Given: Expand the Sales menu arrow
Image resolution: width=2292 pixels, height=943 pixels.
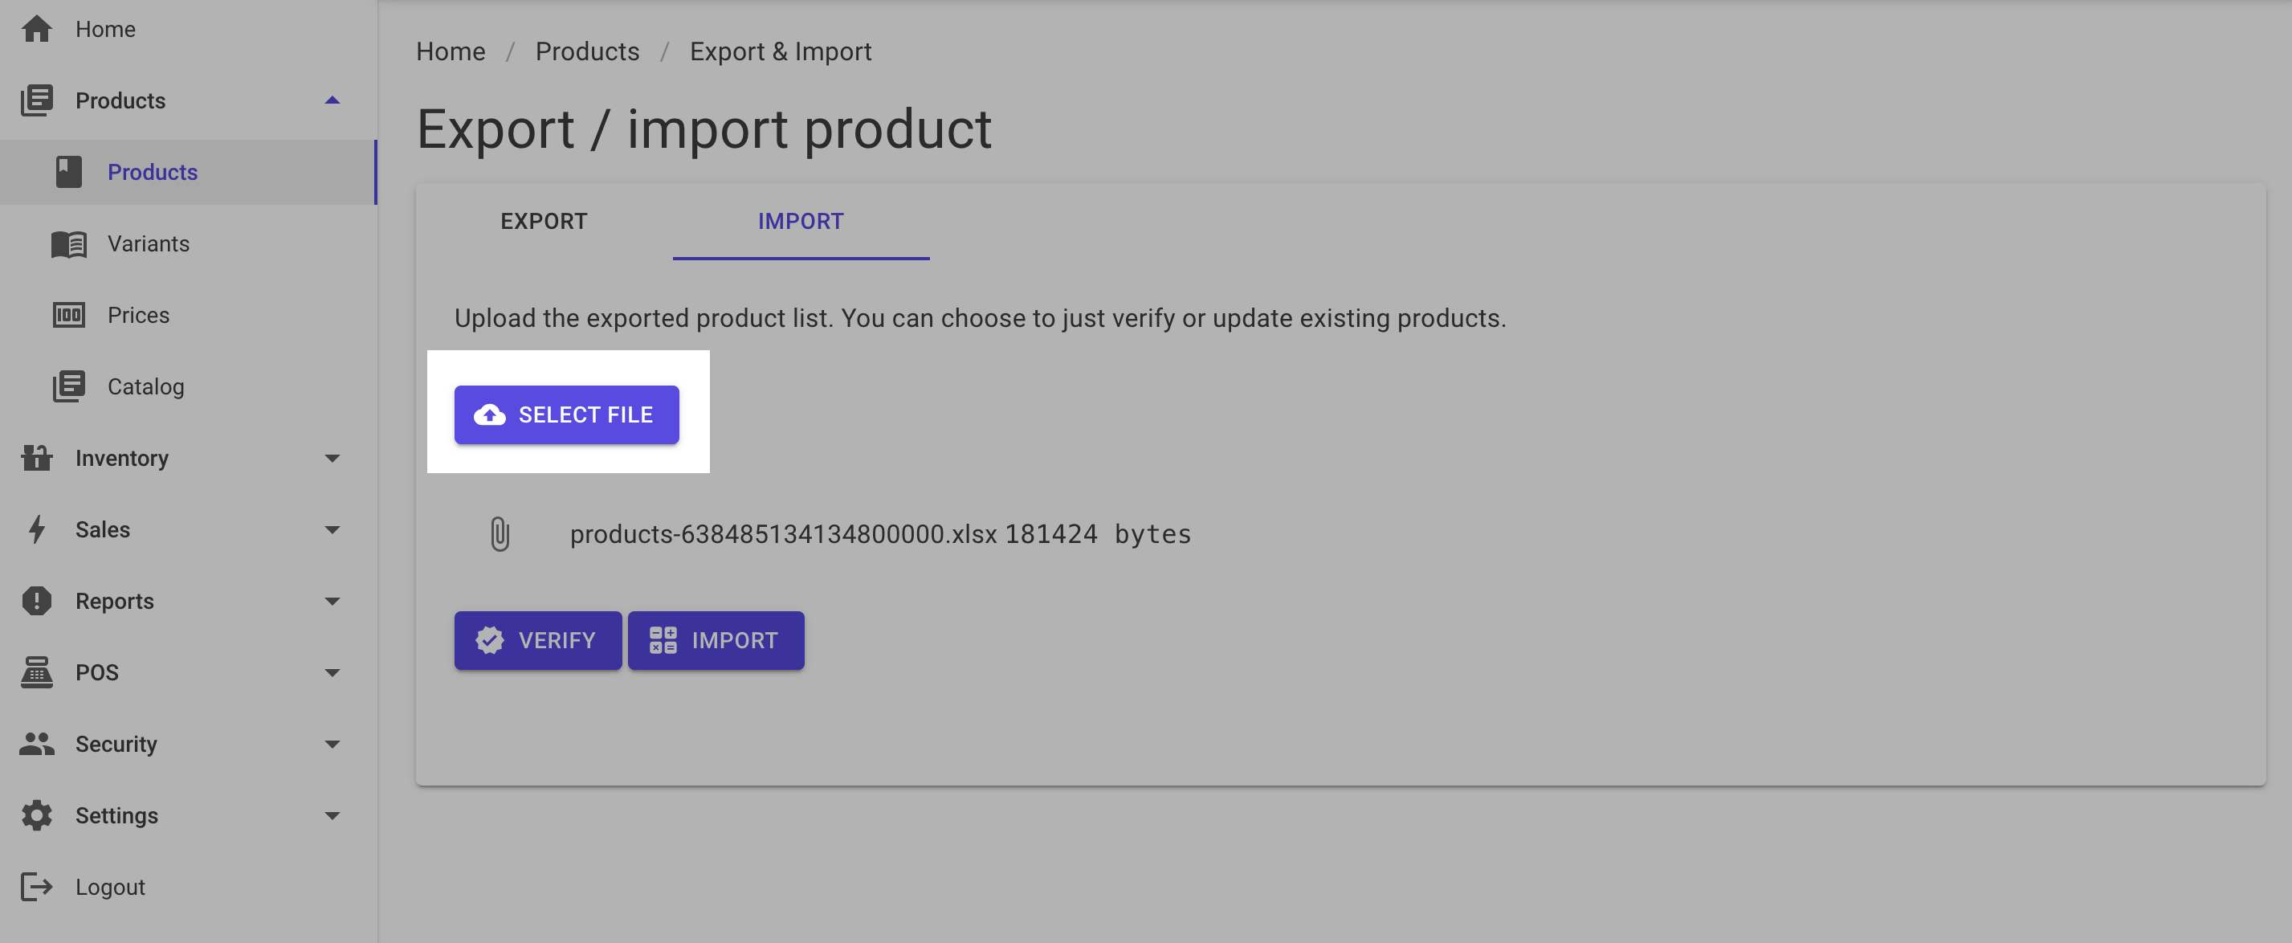Looking at the screenshot, I should point(332,529).
